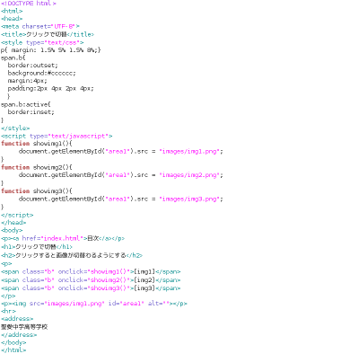Image resolution: width=350 pixels, height=354 pixels.
Task: Click the background:#cccccc property line
Action: coord(42,73)
